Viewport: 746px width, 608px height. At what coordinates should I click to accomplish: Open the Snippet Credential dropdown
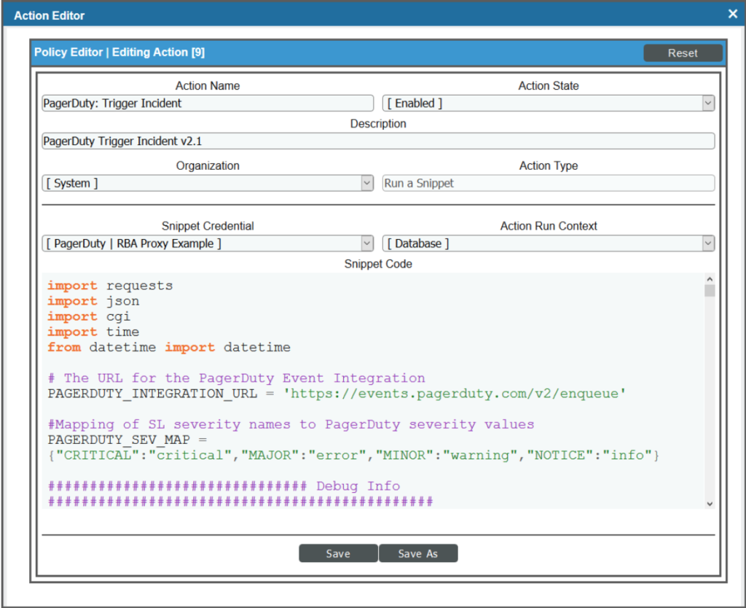(x=208, y=243)
